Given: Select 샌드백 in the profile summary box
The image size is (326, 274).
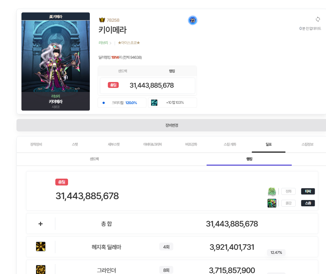Looking at the screenshot, I should point(122,71).
